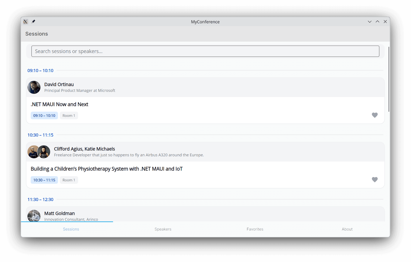411x262 pixels.
Task: Select the 10:30 – 11:15 time badge
Action: pos(44,180)
